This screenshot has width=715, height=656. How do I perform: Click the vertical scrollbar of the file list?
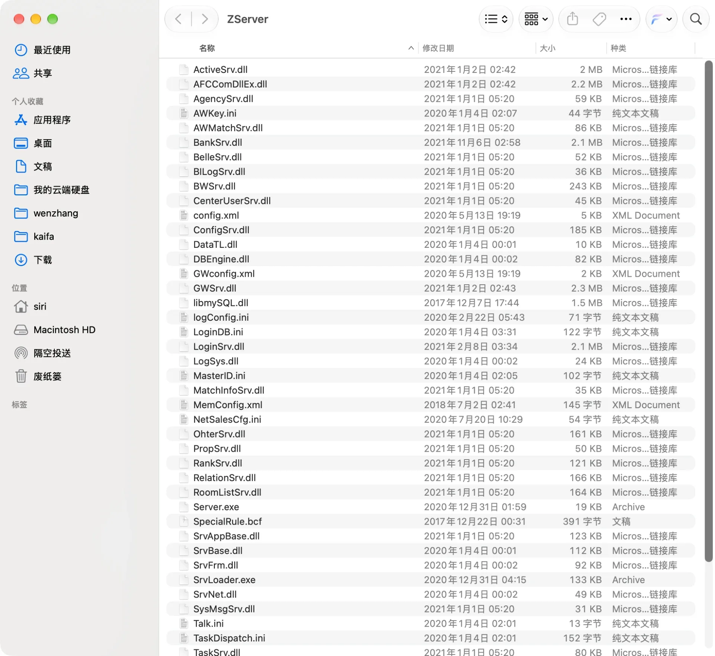coord(708,311)
